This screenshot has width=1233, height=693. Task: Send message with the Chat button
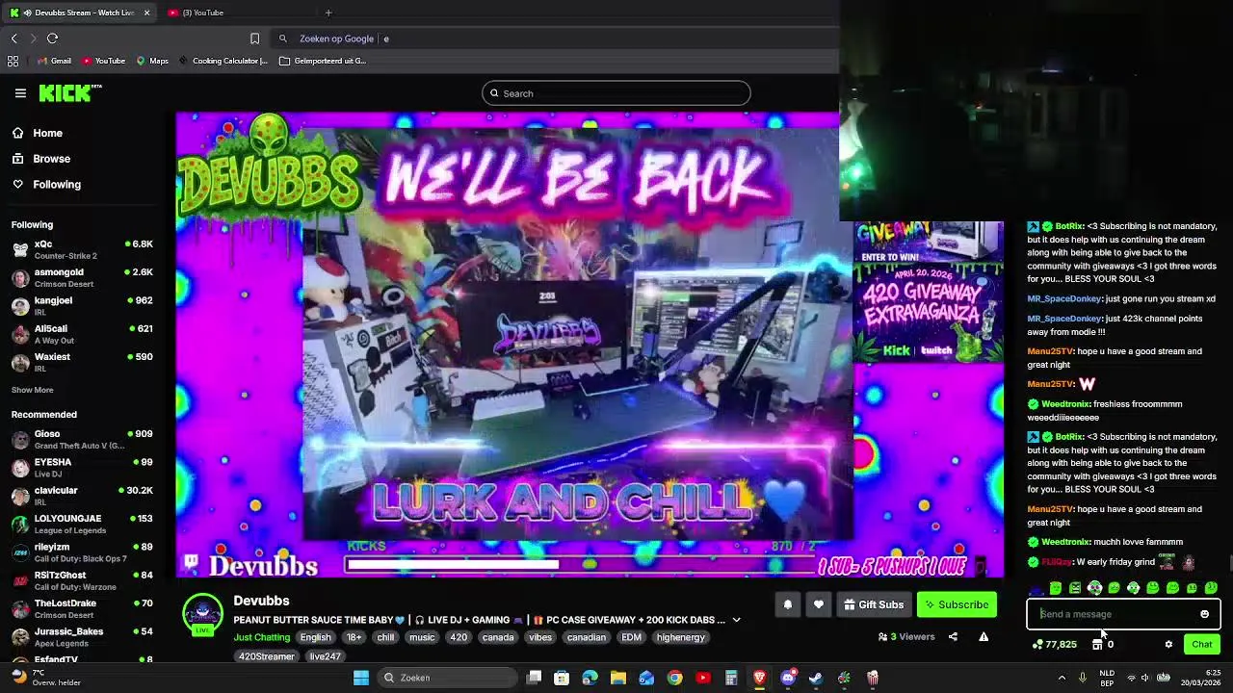click(1202, 645)
